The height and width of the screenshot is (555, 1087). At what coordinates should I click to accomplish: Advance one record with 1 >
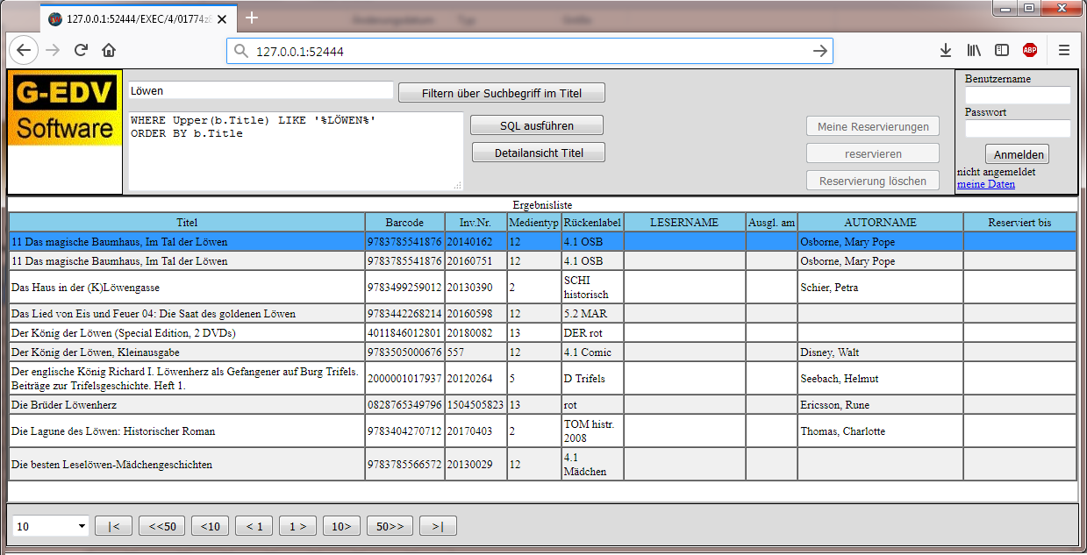(297, 526)
